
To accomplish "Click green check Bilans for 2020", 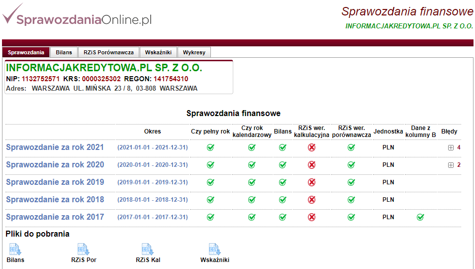I will [283, 165].
